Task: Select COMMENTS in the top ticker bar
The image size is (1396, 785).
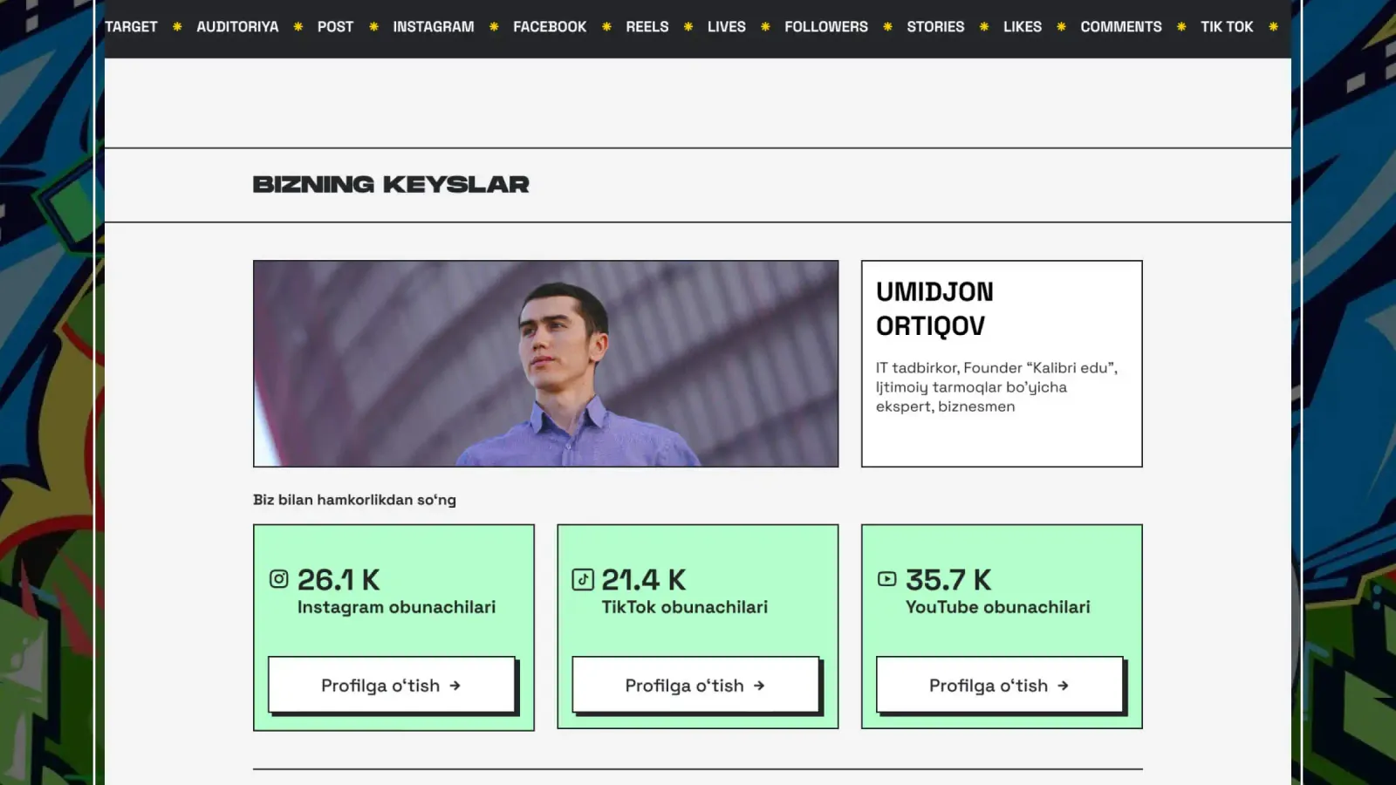Action: click(1121, 27)
